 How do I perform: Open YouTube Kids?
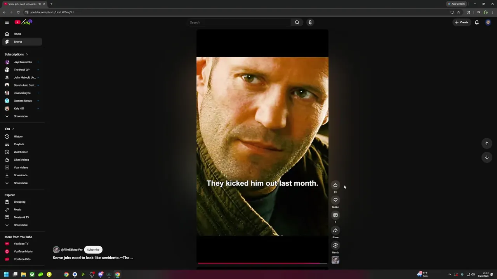(x=22, y=259)
